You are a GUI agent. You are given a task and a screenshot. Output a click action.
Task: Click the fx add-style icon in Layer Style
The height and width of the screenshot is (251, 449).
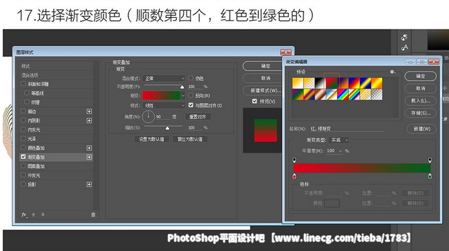pos(24,215)
